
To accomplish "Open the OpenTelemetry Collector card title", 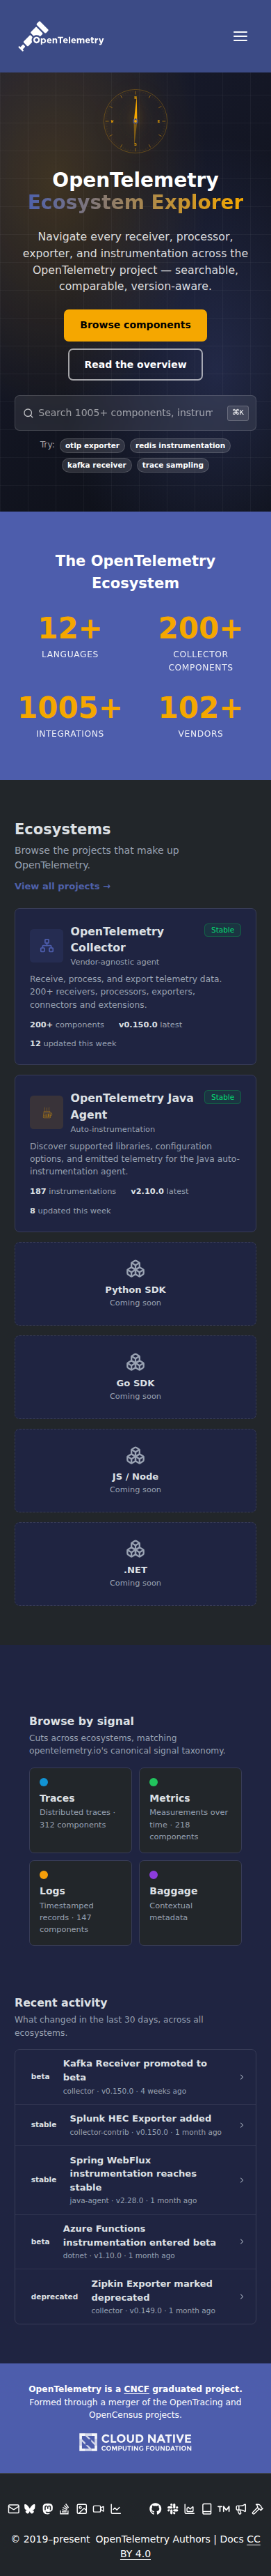I will pos(117,939).
